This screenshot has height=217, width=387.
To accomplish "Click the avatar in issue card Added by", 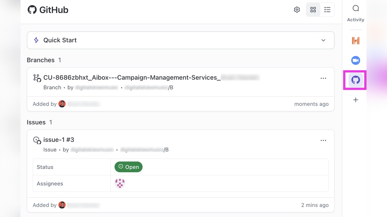I will tap(62, 205).
